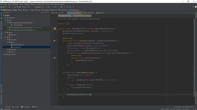Open the Terminal tool window
This screenshot has height=110, width=197.
pos(7,107)
